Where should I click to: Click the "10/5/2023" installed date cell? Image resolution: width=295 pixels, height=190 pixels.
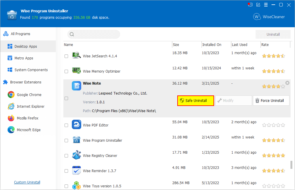point(210,122)
